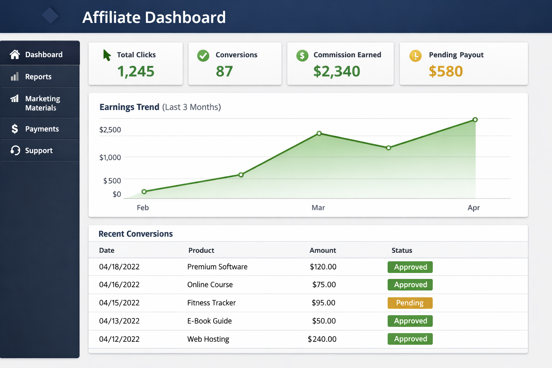Click the Approved badge for Web Hosting

click(x=410, y=339)
